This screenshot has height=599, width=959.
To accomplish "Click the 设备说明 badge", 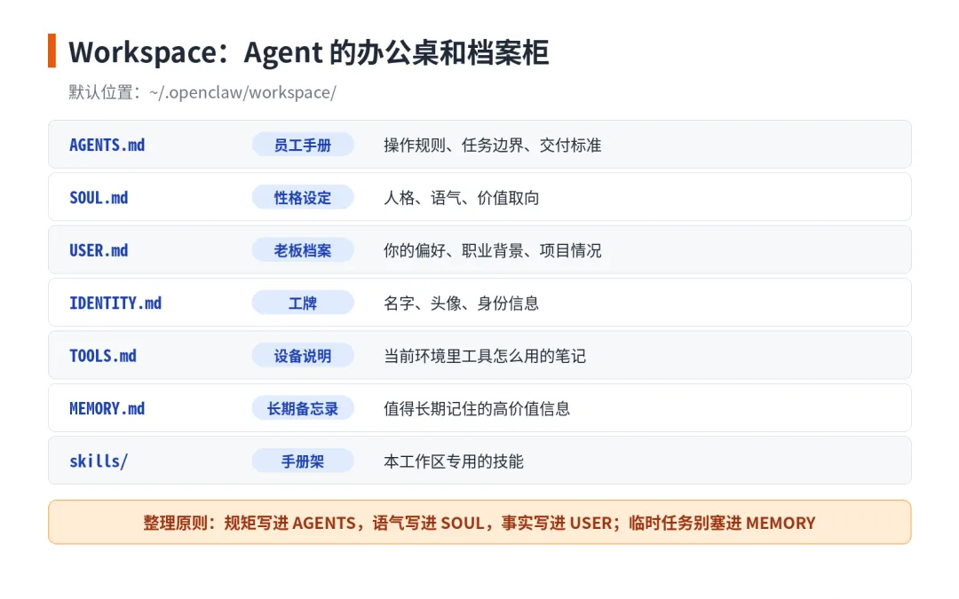I will point(303,356).
